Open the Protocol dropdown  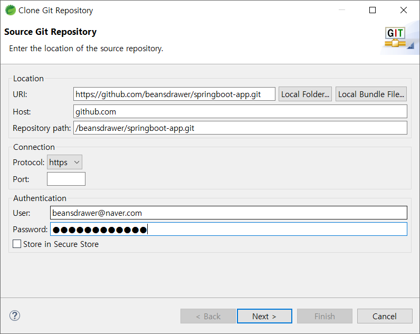[64, 163]
